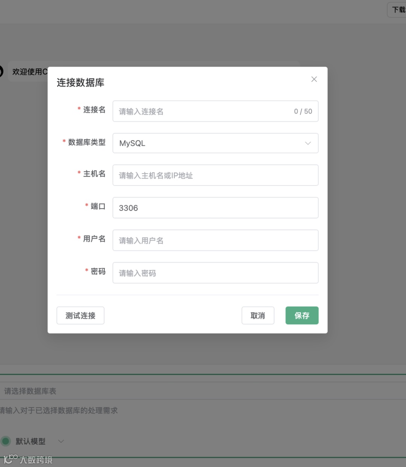Expand database type list via chevron arrow
Viewport: 406px width, 467px height.
pyautogui.click(x=308, y=143)
